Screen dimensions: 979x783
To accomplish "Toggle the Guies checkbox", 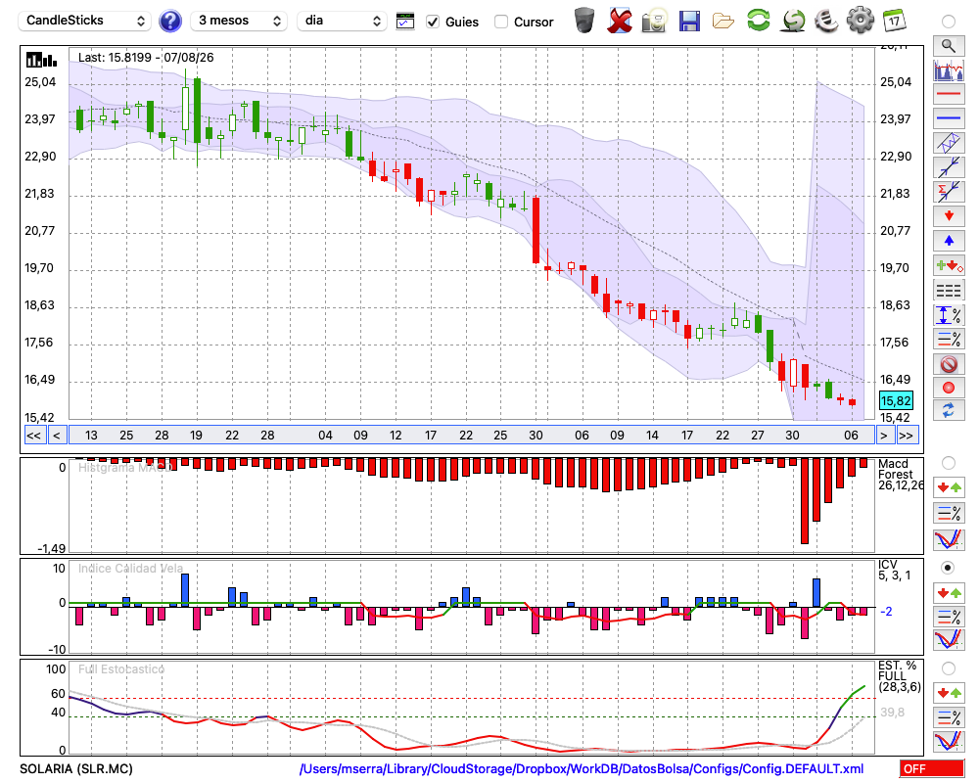I will [433, 22].
